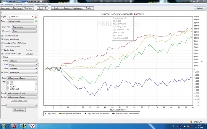Click blue Chips Won With Showdown swatch

pyautogui.click(x=85, y=114)
